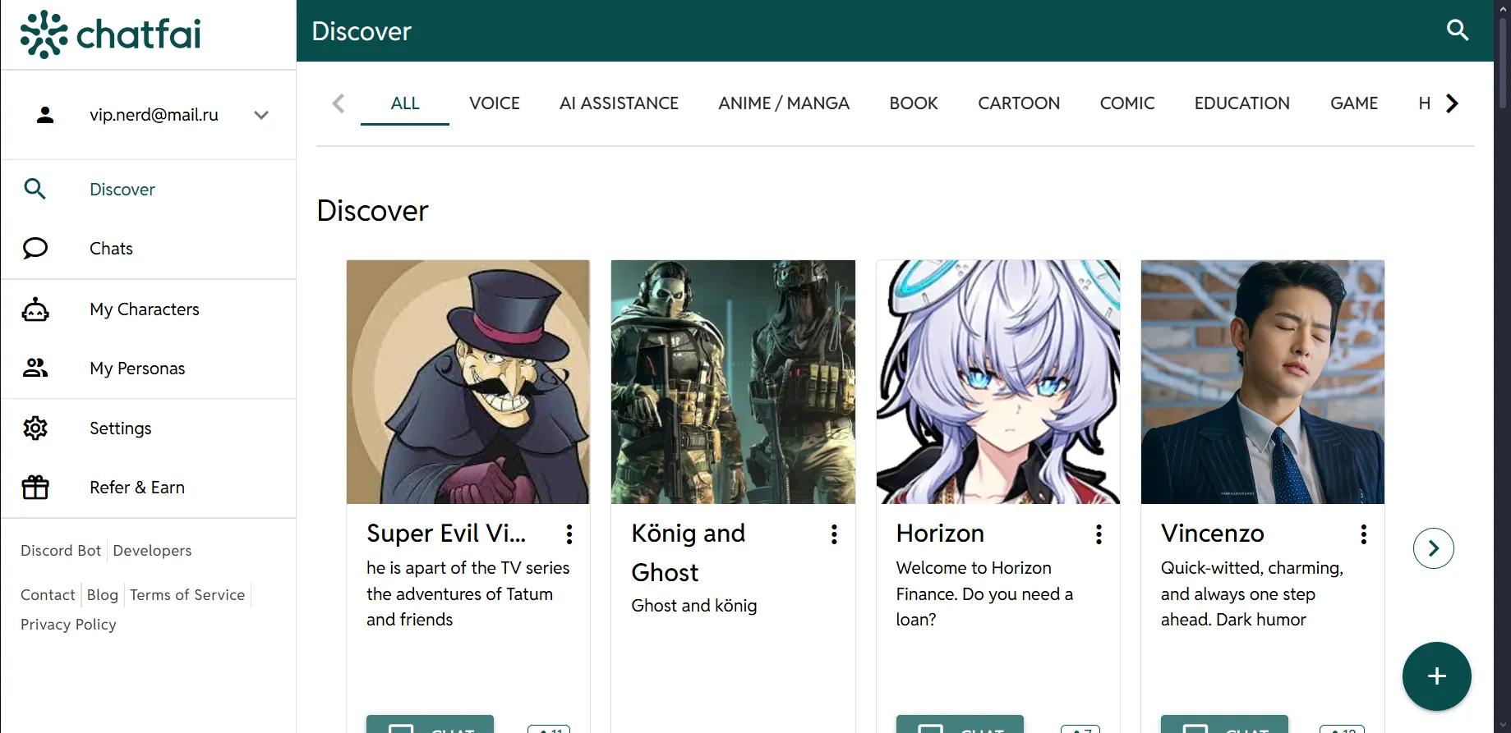The height and width of the screenshot is (733, 1511).
Task: Open the Discord Bot link
Action: (x=61, y=551)
